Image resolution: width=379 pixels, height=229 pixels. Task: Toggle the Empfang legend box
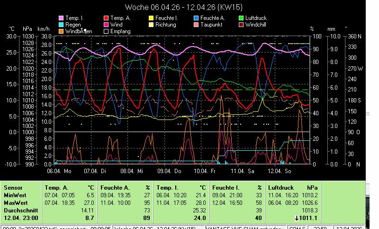pyautogui.click(x=106, y=31)
